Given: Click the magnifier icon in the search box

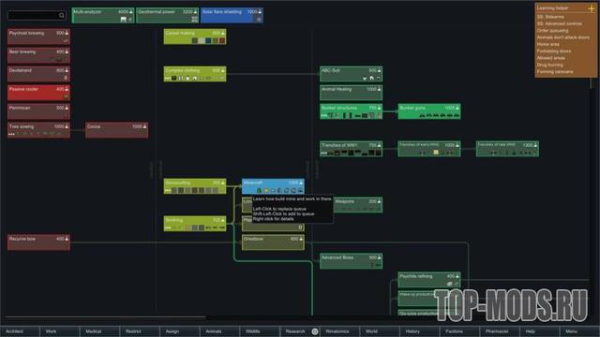Looking at the screenshot, I should pyautogui.click(x=62, y=15).
